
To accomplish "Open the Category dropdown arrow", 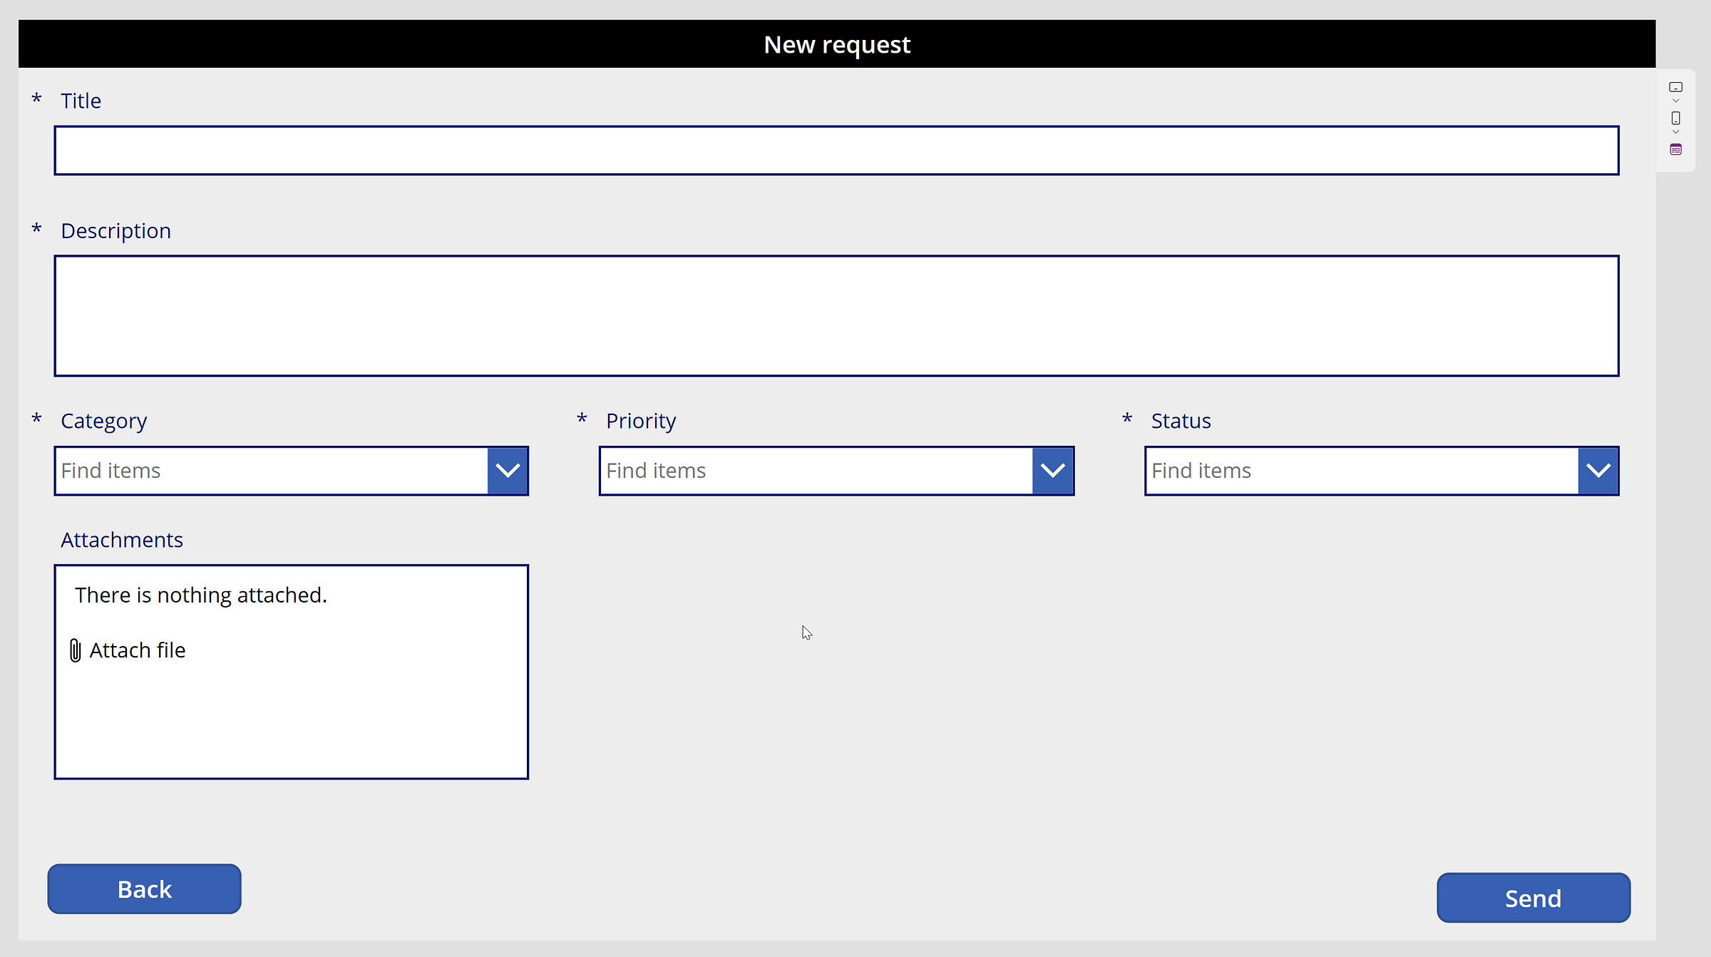I will (508, 471).
